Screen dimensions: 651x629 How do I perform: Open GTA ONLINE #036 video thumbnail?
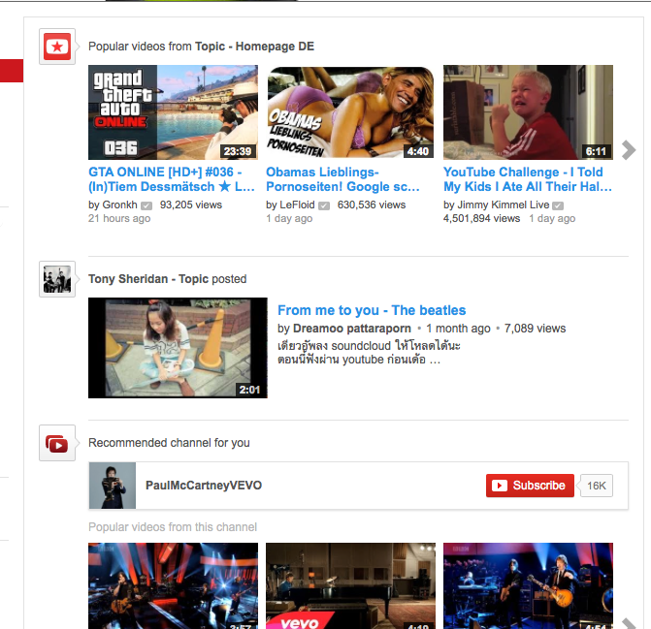tap(173, 112)
